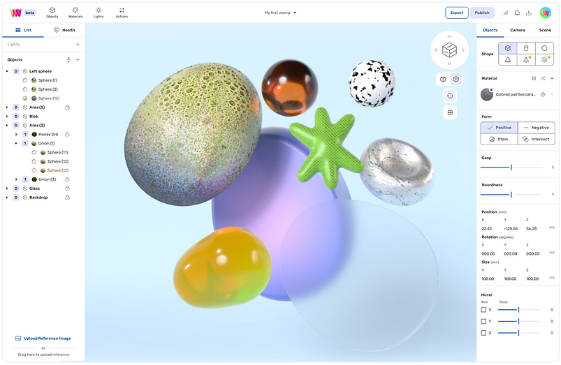
Task: Shuffle the material with random icon
Action: pyautogui.click(x=543, y=78)
